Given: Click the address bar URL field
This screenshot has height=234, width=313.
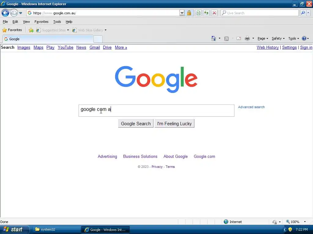Looking at the screenshot, I should tap(103, 13).
